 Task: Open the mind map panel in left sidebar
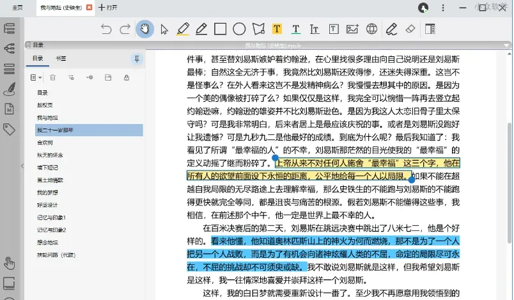(10, 49)
